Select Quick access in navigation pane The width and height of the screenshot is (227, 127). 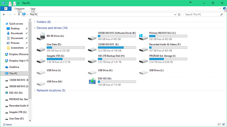16,24
